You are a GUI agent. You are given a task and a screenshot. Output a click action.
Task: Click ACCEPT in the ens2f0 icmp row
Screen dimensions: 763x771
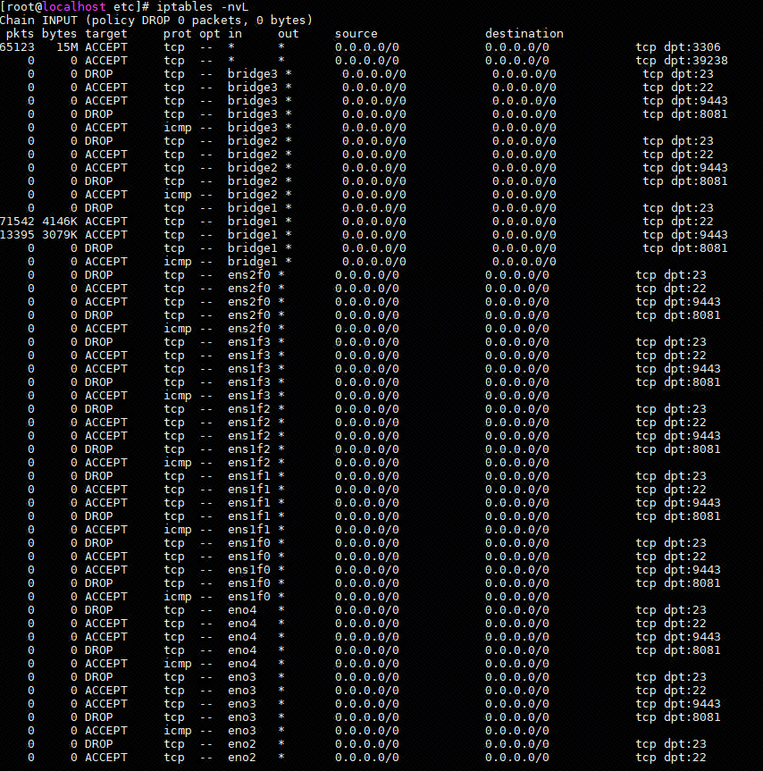point(105,329)
